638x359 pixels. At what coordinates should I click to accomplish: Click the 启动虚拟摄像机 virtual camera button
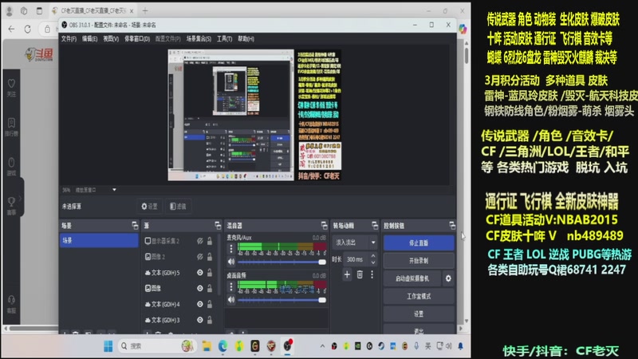(x=412, y=278)
